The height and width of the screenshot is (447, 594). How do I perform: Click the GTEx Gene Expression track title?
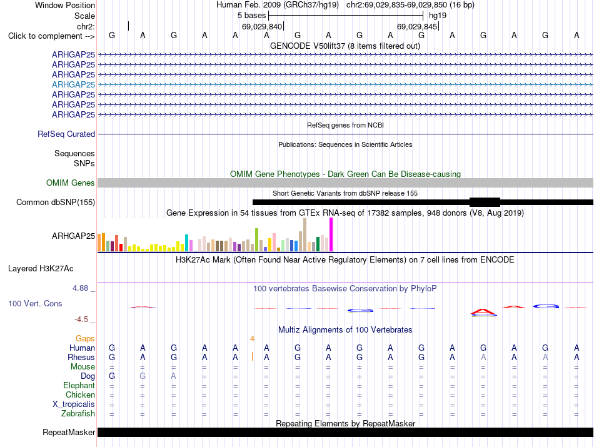point(345,213)
